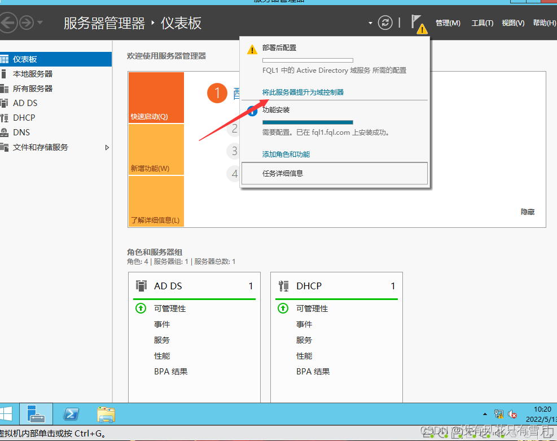Open the DHCP role tile title
557x441 pixels.
click(x=309, y=286)
